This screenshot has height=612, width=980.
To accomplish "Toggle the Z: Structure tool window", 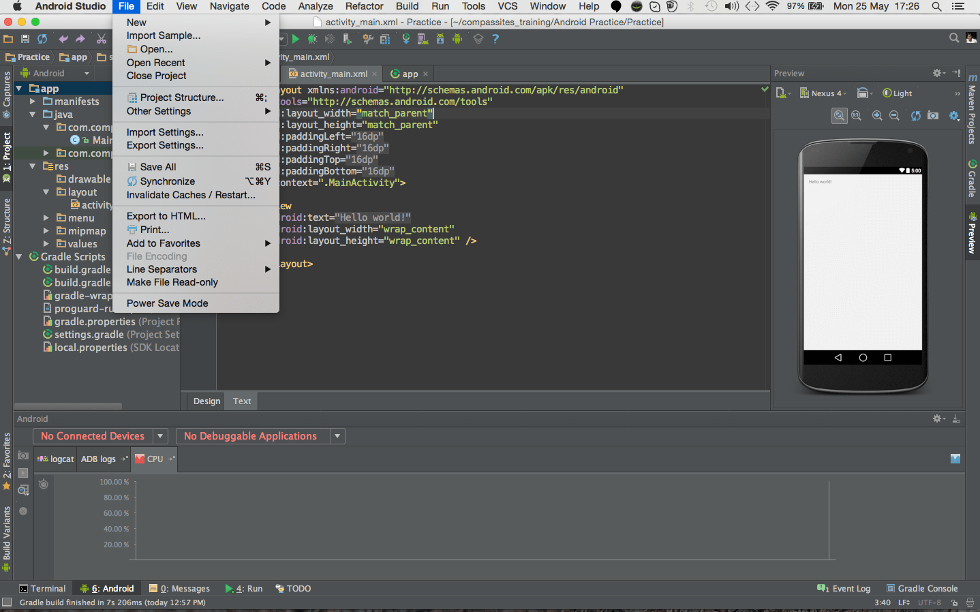I will (7, 227).
